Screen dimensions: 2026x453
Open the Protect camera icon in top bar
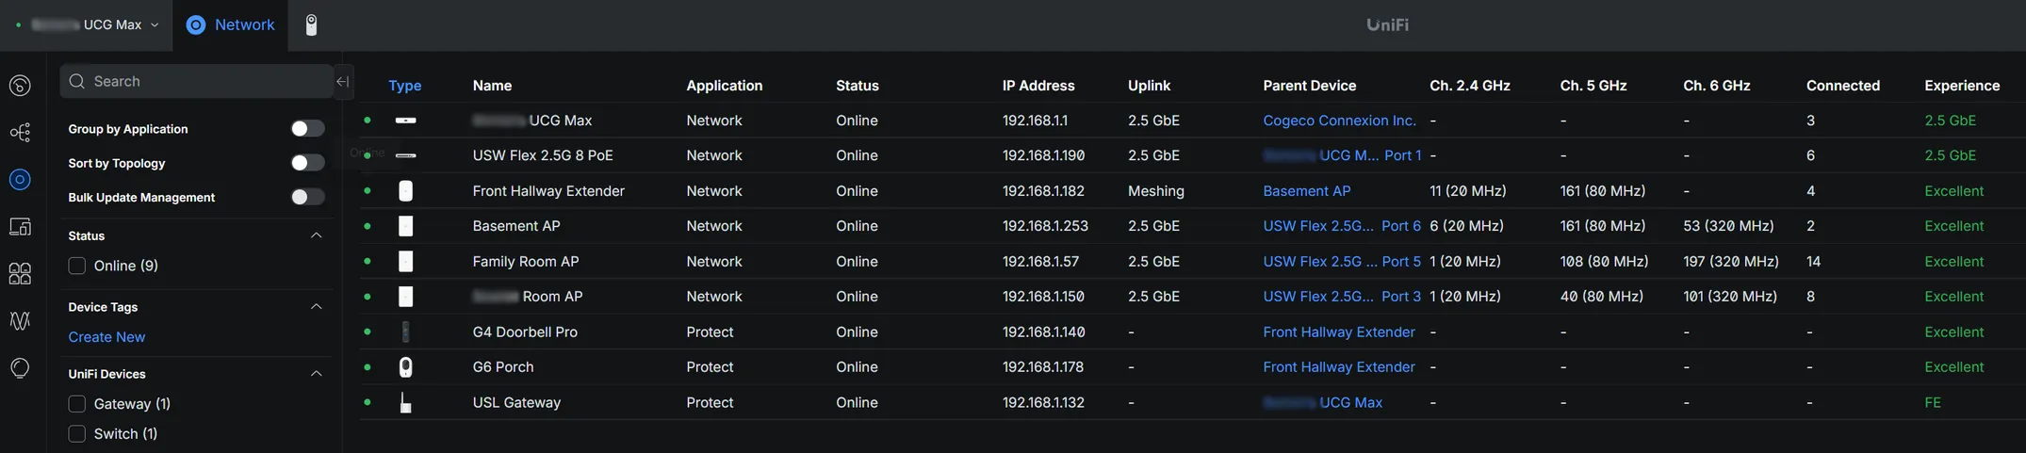click(x=311, y=25)
